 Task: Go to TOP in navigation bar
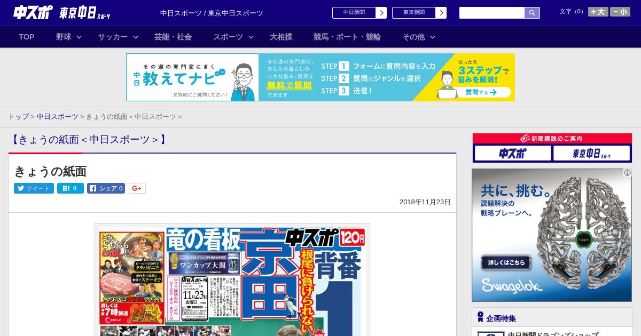click(27, 37)
